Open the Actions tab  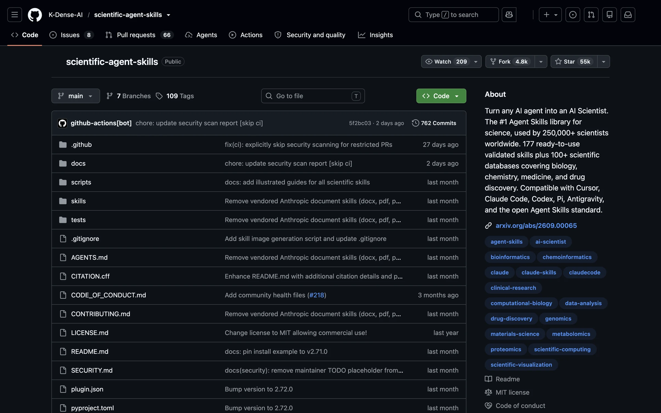click(x=246, y=35)
